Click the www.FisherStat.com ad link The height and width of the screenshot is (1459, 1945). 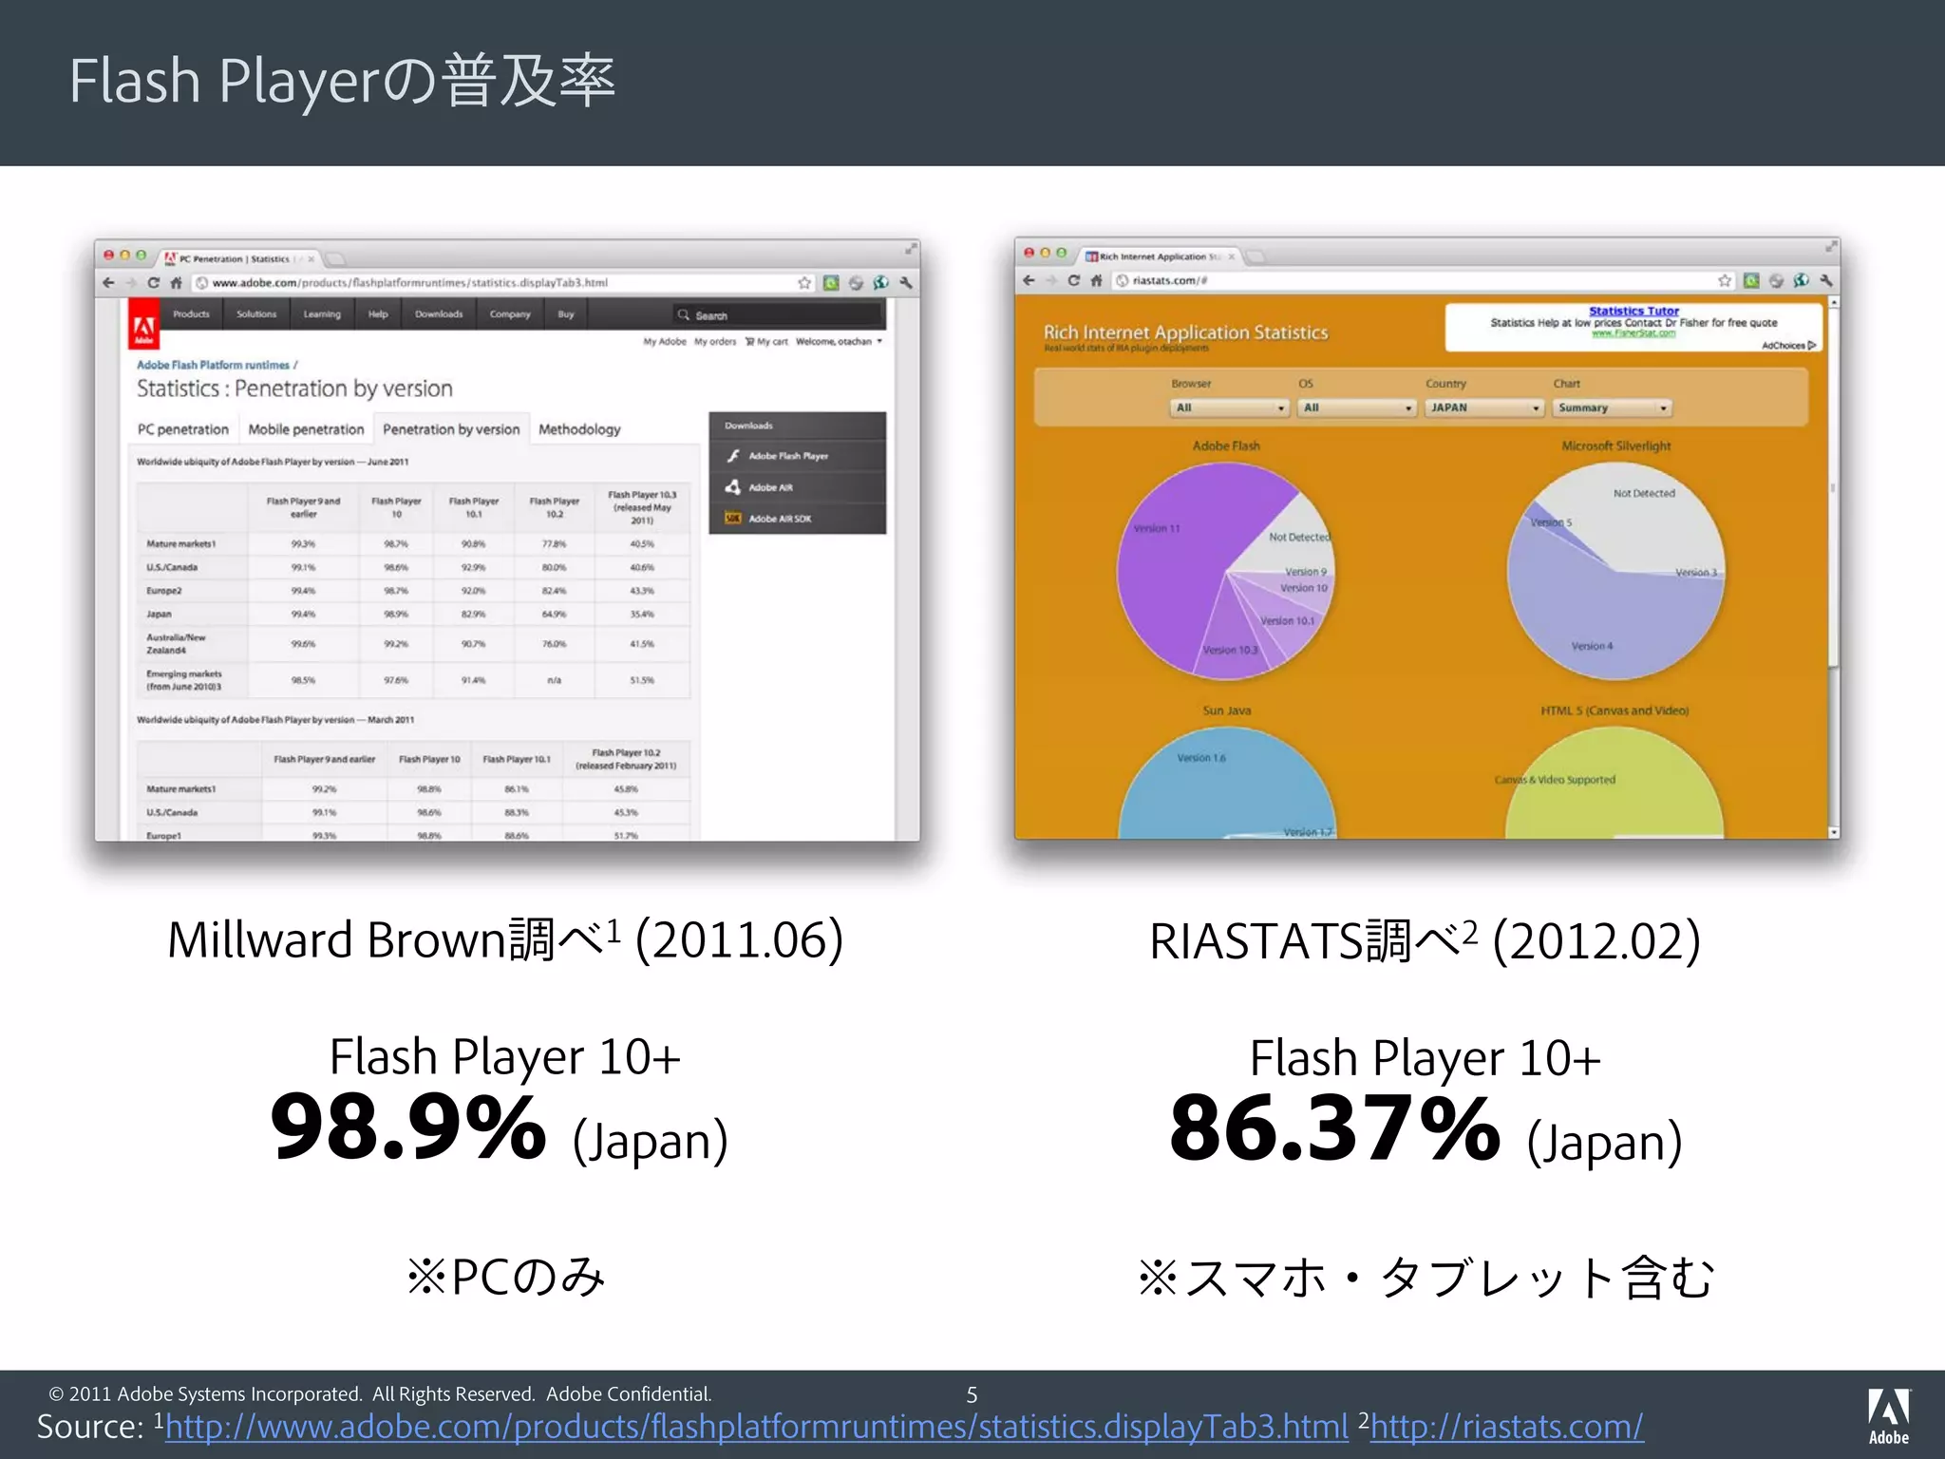pyautogui.click(x=1633, y=333)
